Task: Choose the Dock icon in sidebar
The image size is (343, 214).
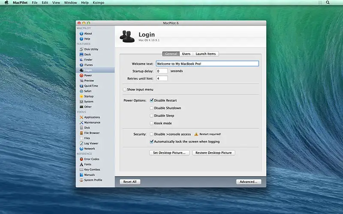Action: click(81, 54)
